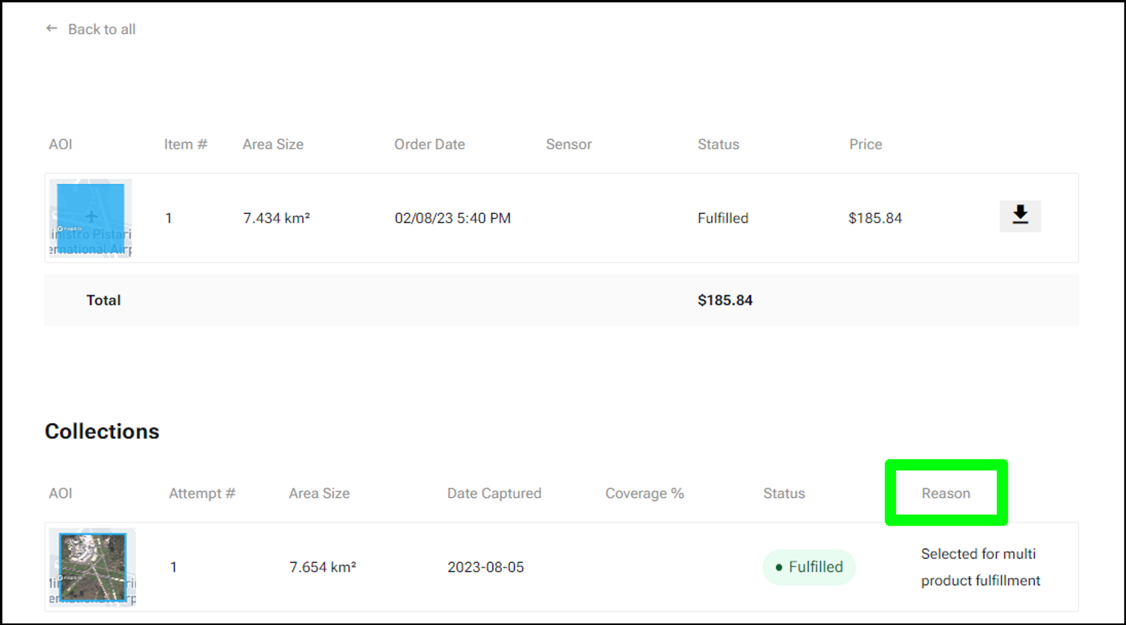Click the bold total amount $185.84
The image size is (1126, 625).
725,300
